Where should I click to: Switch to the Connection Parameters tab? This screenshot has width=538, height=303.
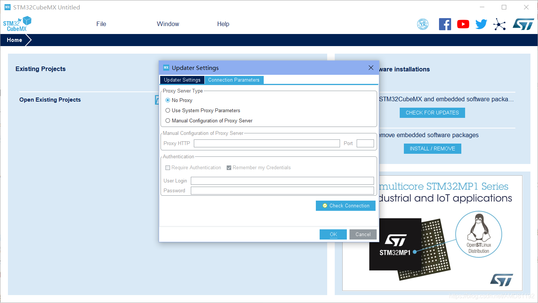tap(234, 80)
